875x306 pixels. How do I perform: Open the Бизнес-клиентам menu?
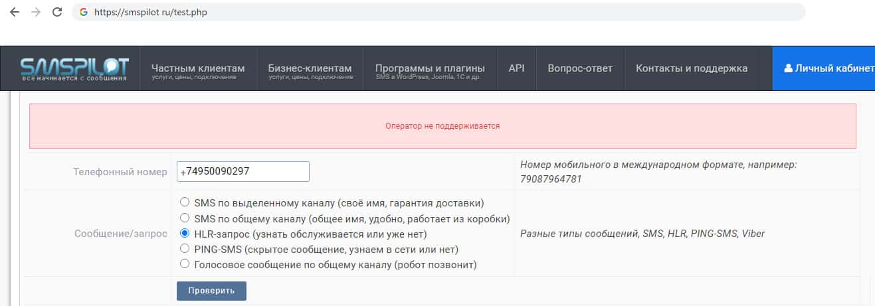(x=310, y=68)
